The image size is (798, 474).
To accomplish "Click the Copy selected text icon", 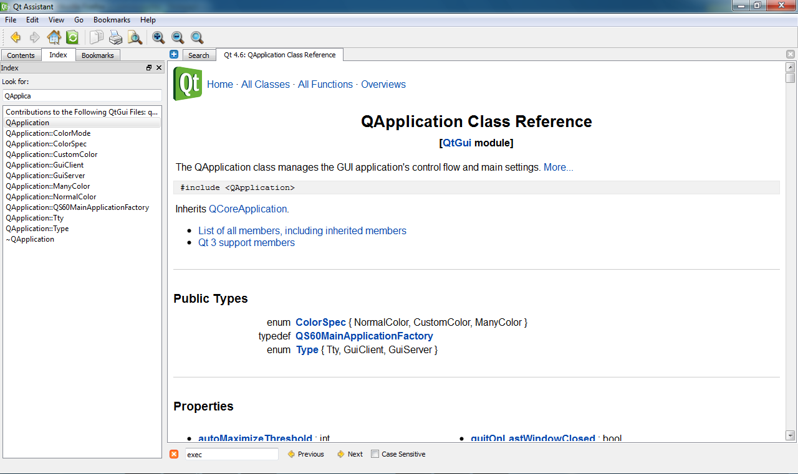I will point(97,37).
